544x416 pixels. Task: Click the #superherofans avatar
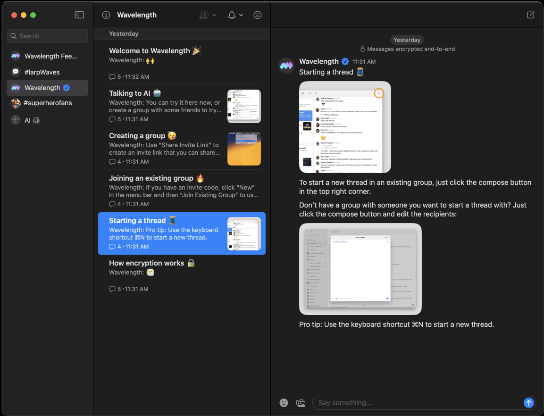click(x=15, y=103)
